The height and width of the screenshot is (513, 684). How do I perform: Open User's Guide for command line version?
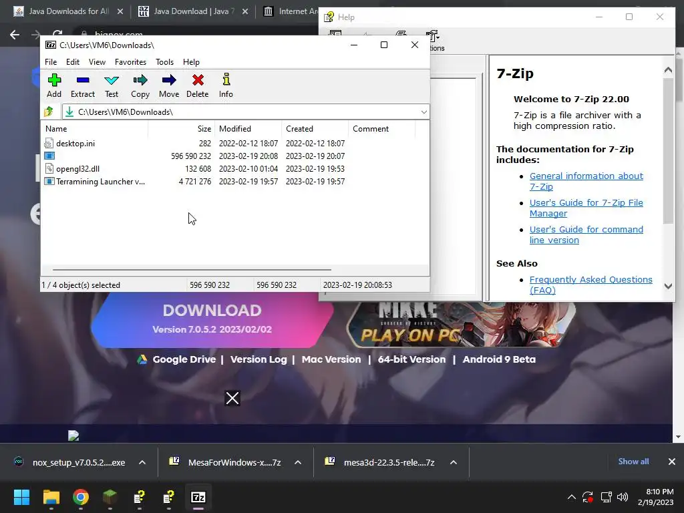coord(586,234)
